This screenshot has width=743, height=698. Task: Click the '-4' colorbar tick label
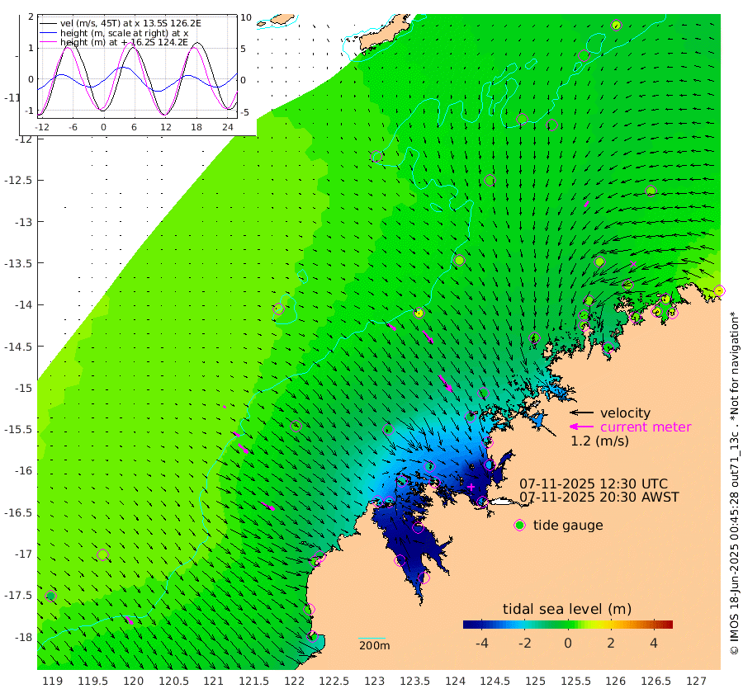point(481,643)
